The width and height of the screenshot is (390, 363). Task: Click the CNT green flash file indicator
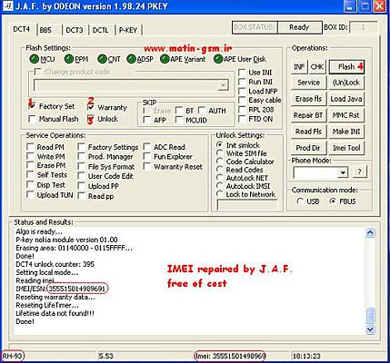pyautogui.click(x=102, y=59)
